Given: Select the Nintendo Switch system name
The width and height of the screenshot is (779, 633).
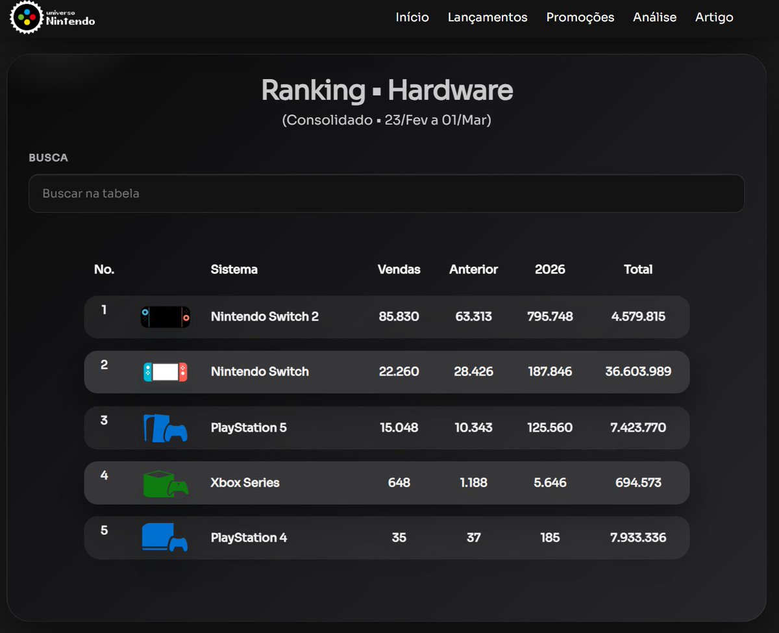Looking at the screenshot, I should tap(260, 372).
